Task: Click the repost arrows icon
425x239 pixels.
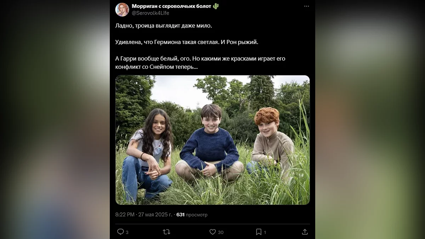Action: point(166,232)
